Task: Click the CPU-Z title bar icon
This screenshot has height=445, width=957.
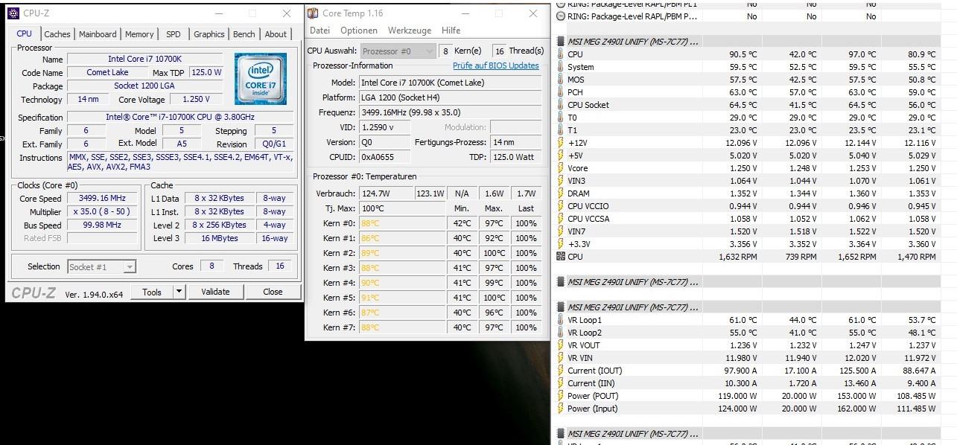Action: 13,13
